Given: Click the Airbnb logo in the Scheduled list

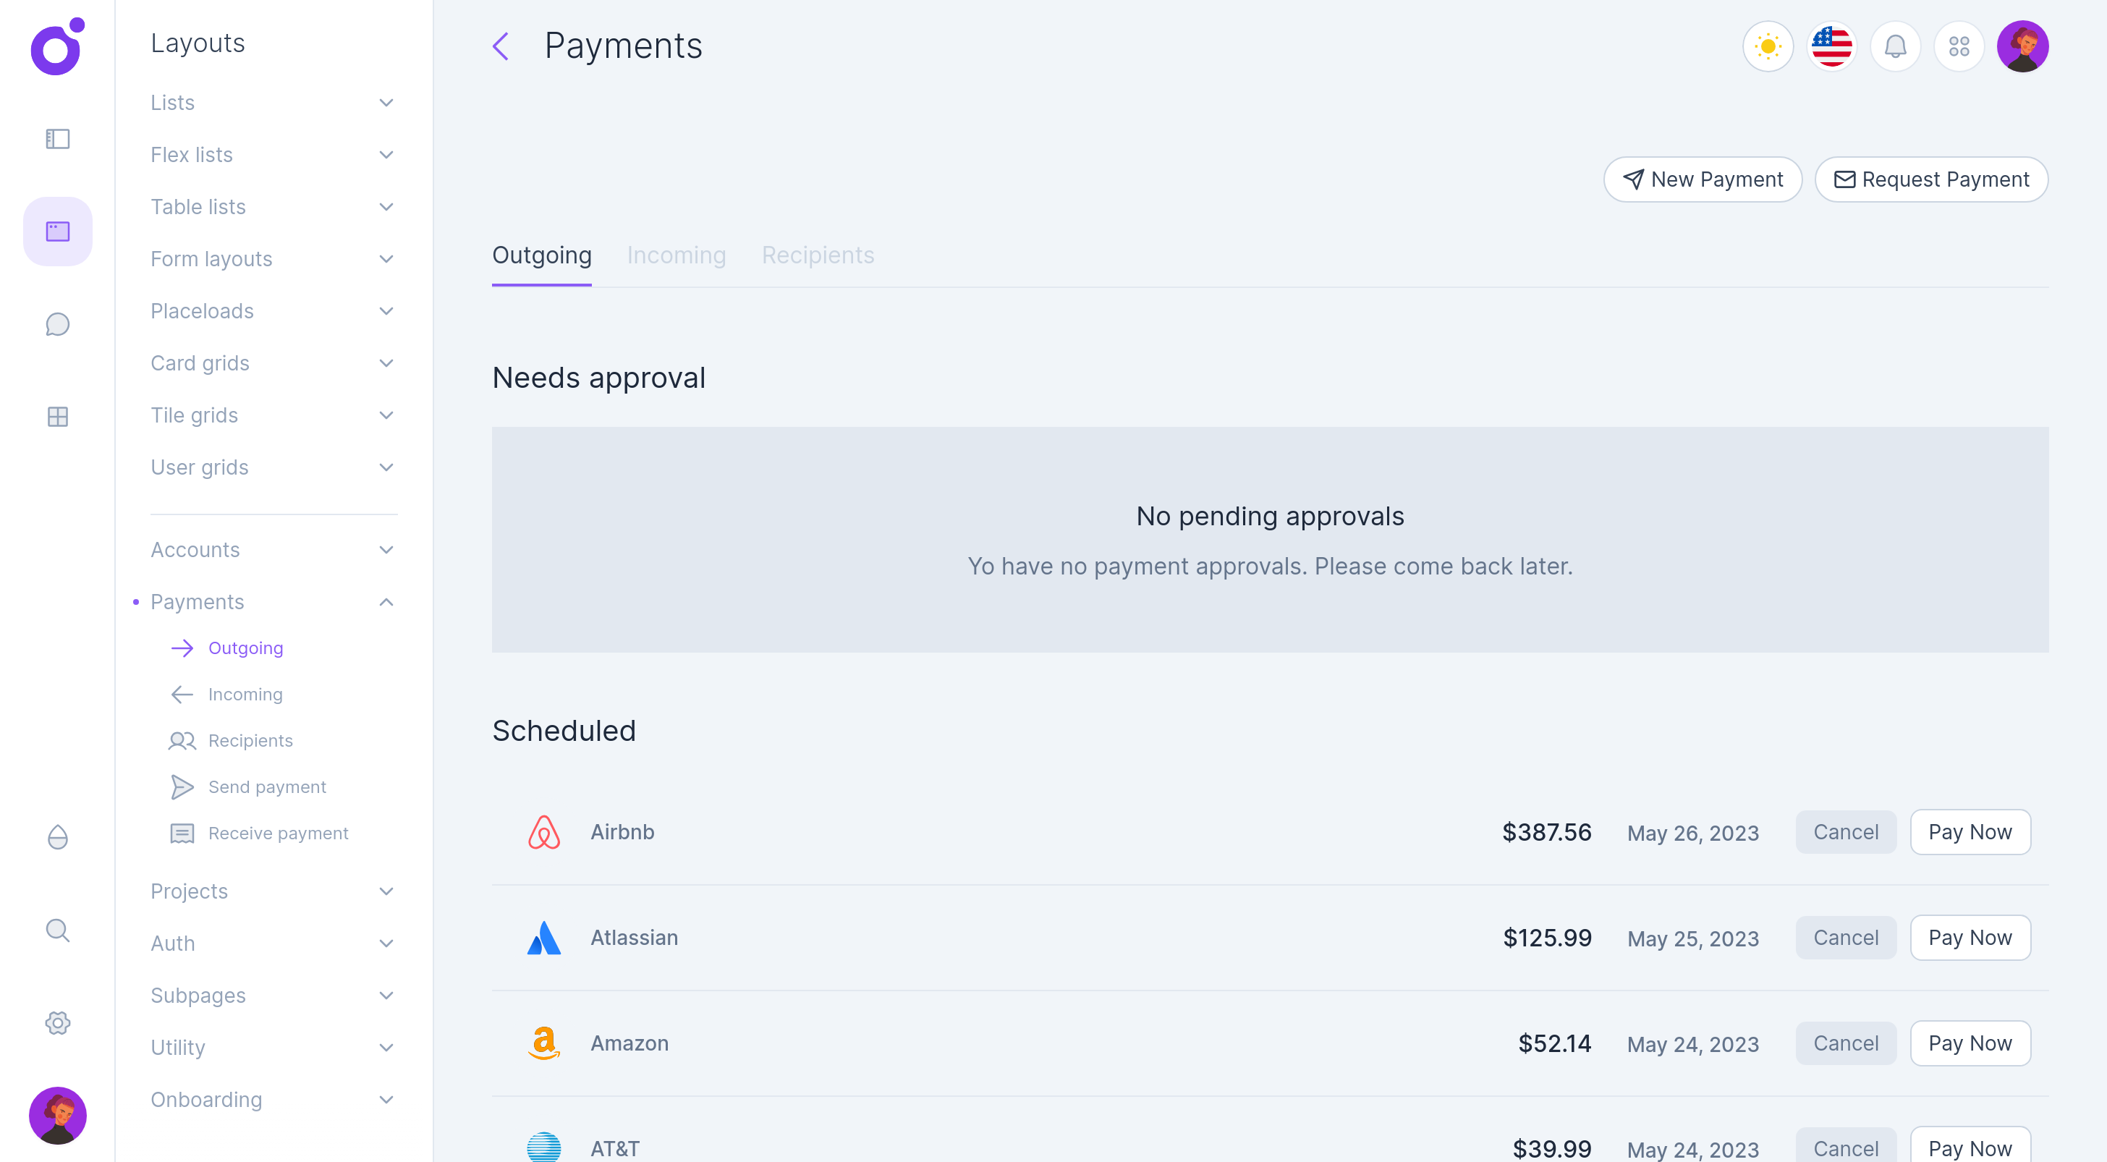Looking at the screenshot, I should click(544, 833).
